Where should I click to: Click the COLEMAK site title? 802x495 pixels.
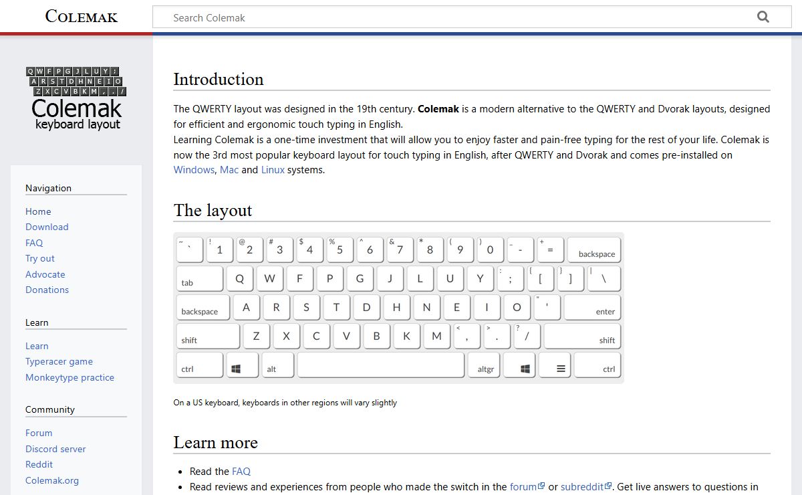click(x=81, y=16)
